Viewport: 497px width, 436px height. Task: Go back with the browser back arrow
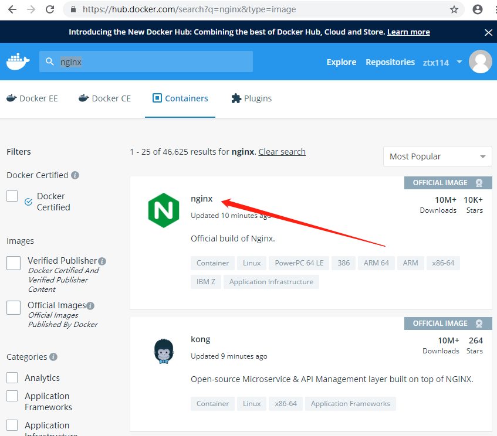[12, 9]
